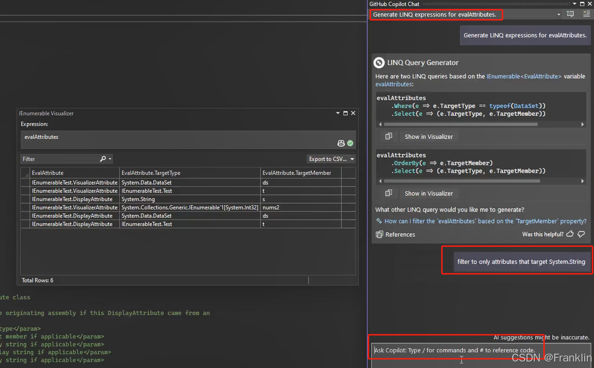This screenshot has height=368, width=594.
Task: Open the Export to CSV dropdown arrow
Action: pyautogui.click(x=352, y=159)
